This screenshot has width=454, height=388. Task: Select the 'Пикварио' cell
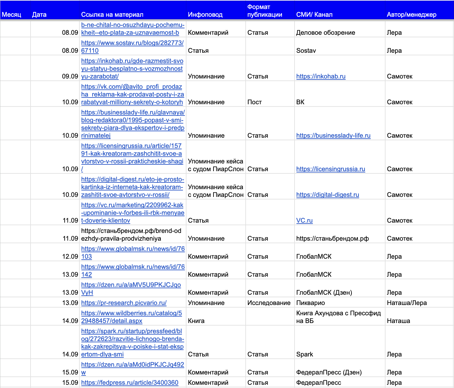340,302
